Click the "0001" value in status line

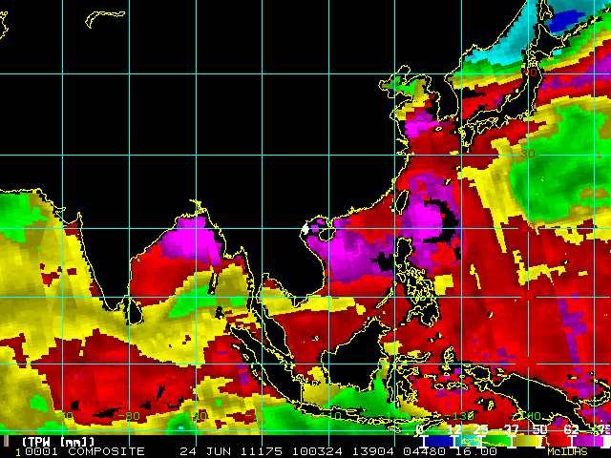click(42, 451)
